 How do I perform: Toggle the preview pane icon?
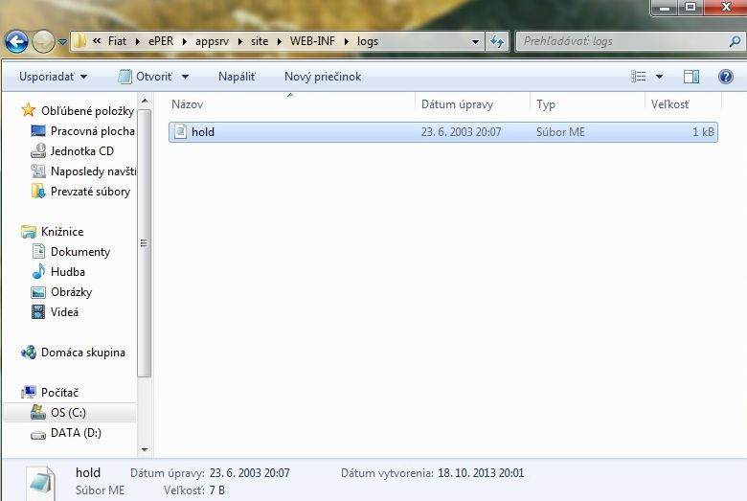click(691, 77)
